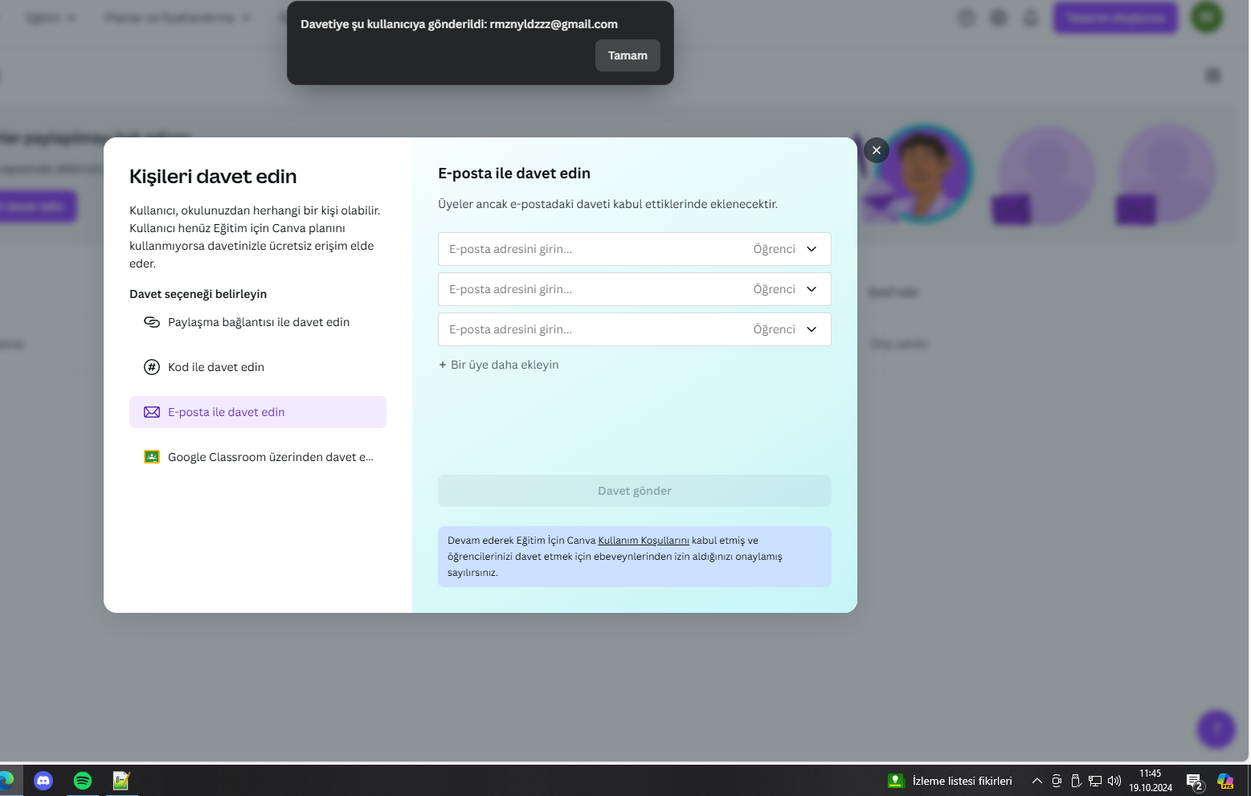Open the Windows notification center

1195,782
